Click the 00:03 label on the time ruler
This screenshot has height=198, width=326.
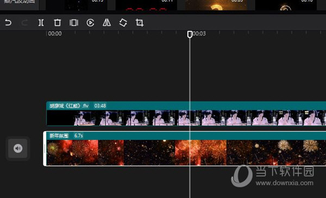click(x=199, y=34)
